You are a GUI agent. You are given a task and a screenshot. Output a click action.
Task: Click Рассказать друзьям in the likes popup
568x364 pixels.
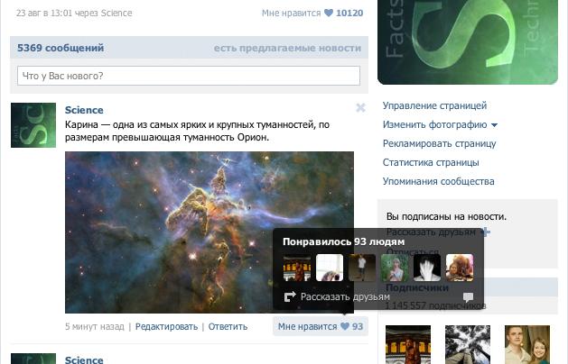[x=345, y=297]
